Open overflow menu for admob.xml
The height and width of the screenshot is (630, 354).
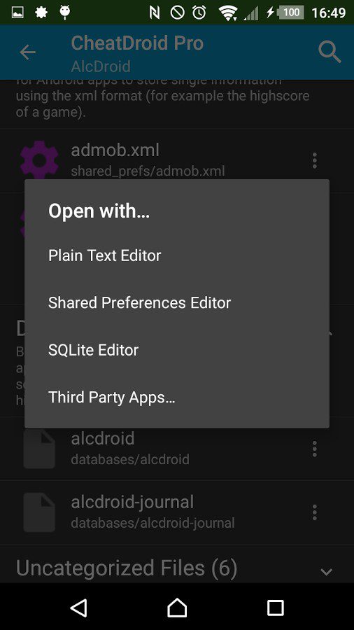[x=315, y=160]
